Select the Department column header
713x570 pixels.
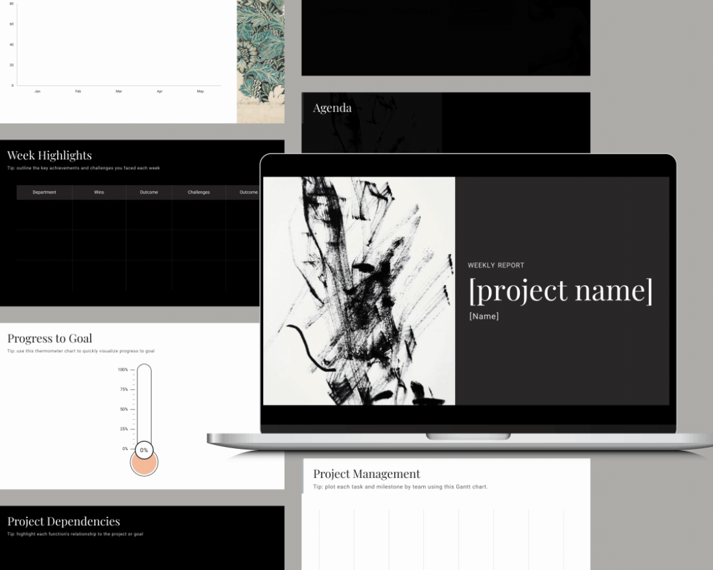pos(45,192)
